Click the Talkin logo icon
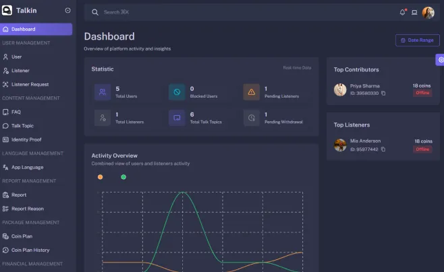444x272 pixels. click(x=7, y=11)
